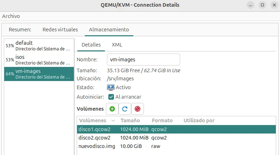Click the Activo state monitor icon
The height and width of the screenshot is (155, 280).
(110, 87)
